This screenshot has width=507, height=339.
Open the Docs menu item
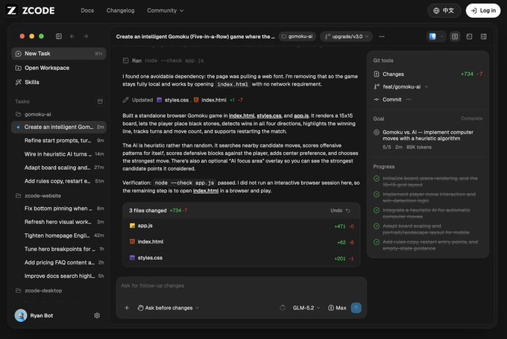click(87, 10)
